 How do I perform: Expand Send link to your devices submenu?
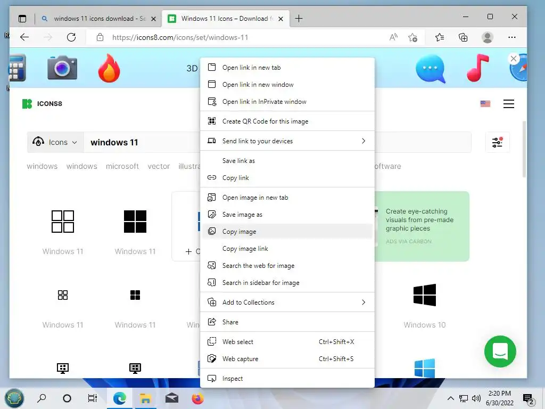click(x=287, y=141)
